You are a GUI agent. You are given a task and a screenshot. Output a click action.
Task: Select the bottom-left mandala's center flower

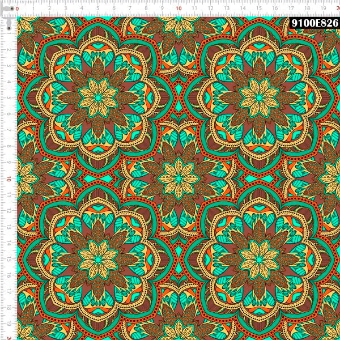98,258
